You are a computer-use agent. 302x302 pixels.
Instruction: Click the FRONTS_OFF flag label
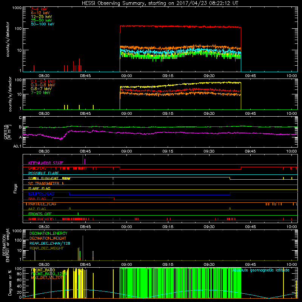click(40, 214)
